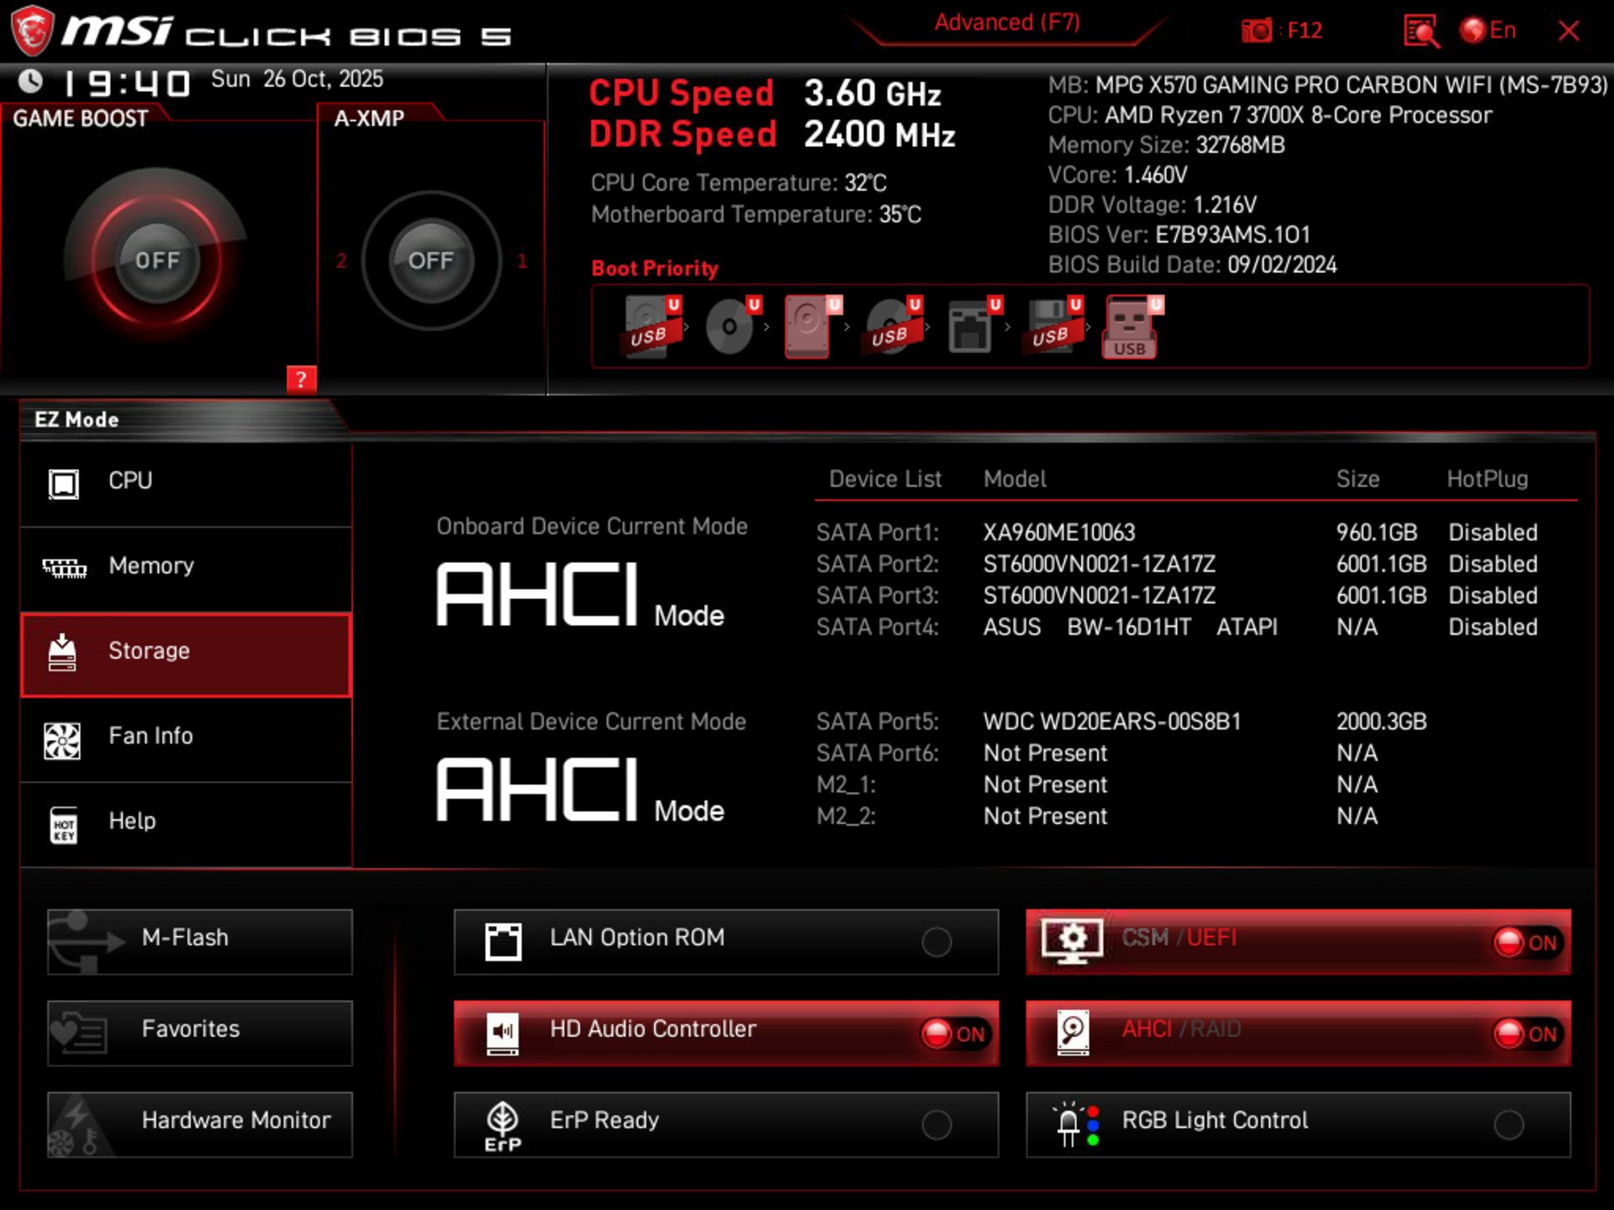Switch CSM / UEFI toggle

[x=1526, y=942]
